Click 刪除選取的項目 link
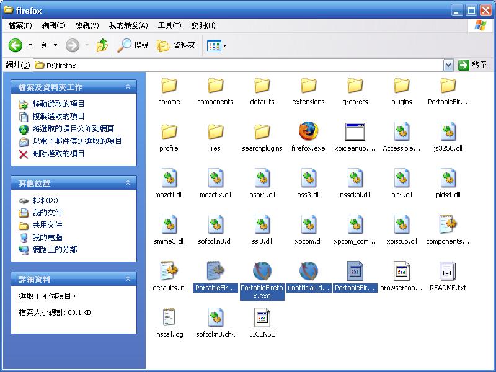This screenshot has height=372, width=496. 58,154
